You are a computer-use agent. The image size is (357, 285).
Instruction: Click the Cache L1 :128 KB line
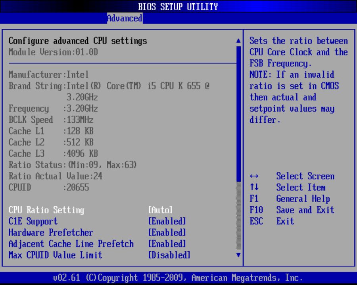pos(51,131)
